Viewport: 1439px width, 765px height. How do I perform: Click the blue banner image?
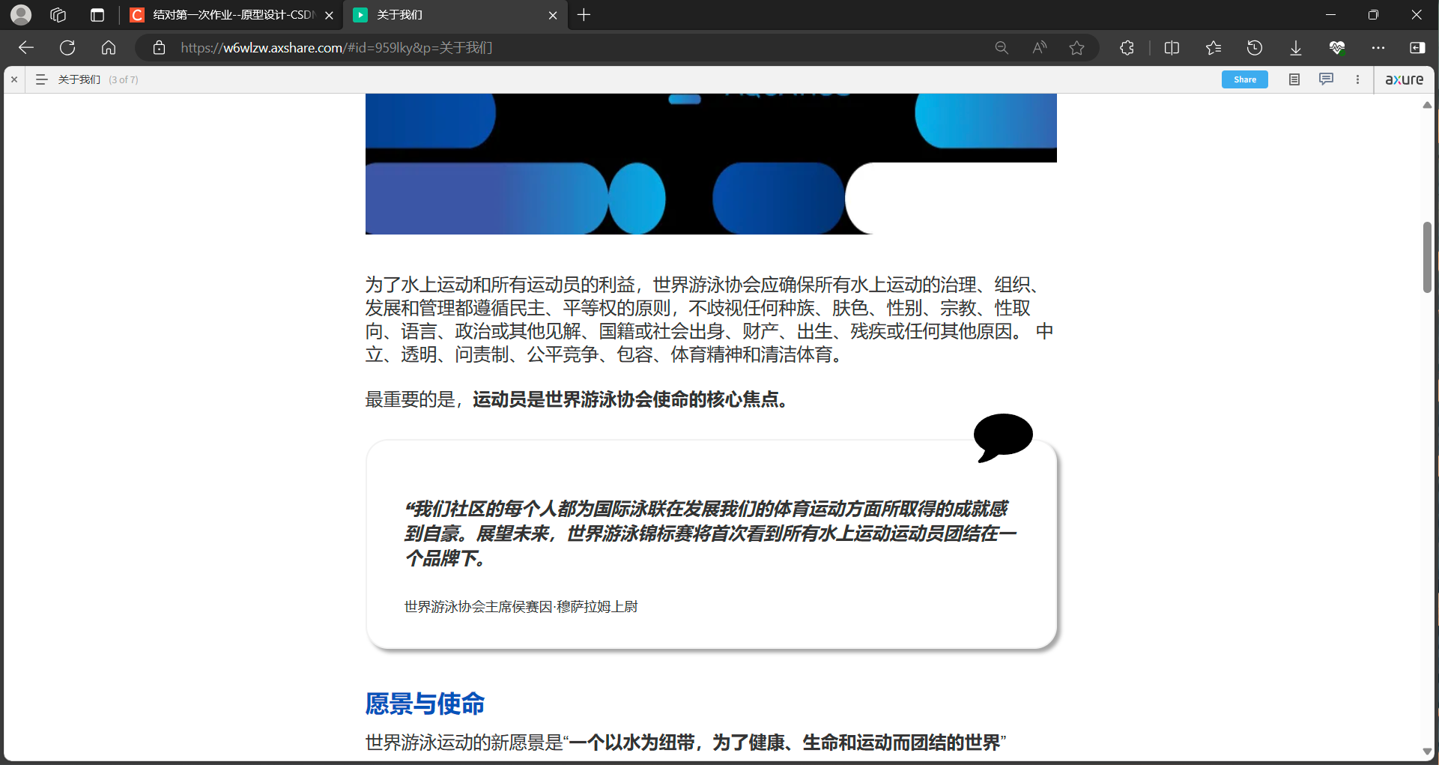click(711, 164)
